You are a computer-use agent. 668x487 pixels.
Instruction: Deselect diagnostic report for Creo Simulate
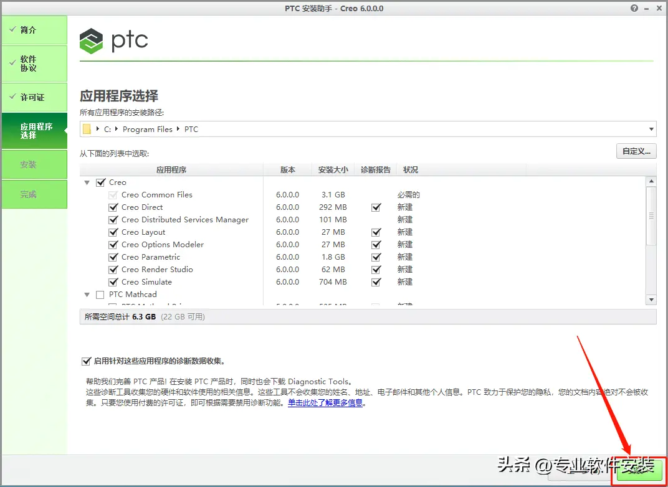(x=376, y=282)
